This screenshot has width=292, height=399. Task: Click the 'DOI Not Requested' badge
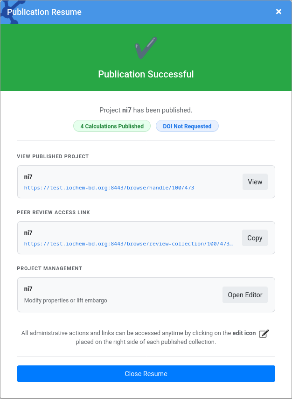point(187,126)
